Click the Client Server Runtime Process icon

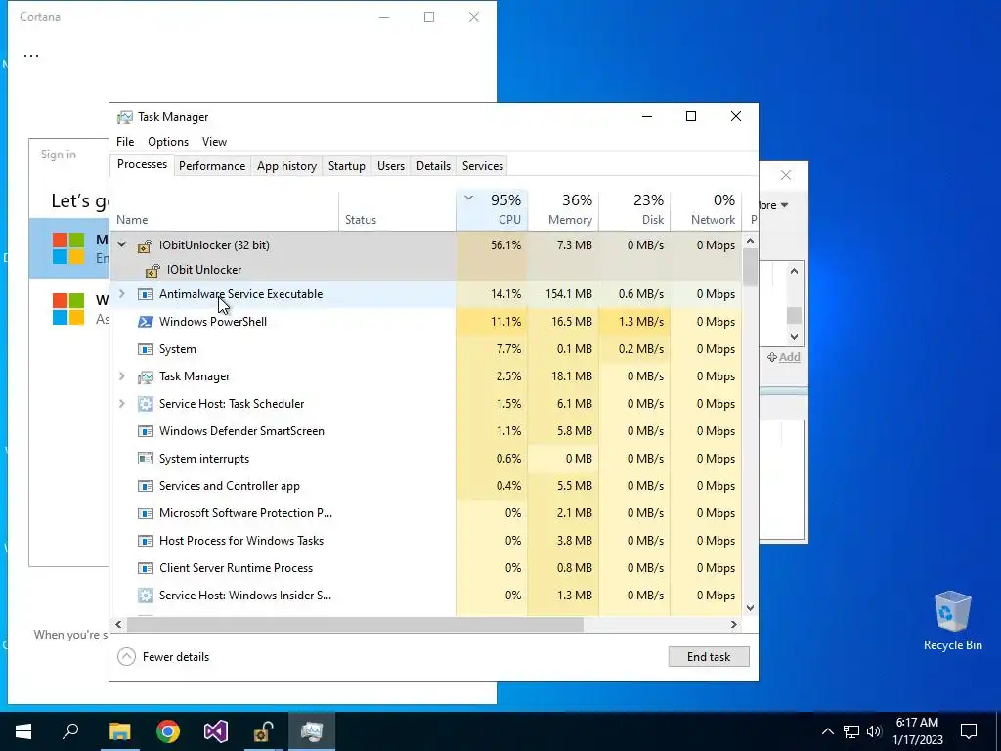146,568
